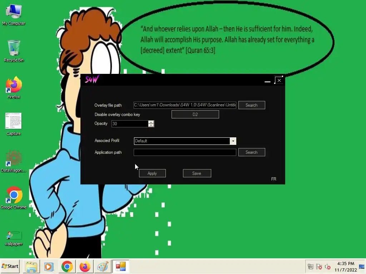Search for the application path
The height and width of the screenshot is (274, 366).
[x=252, y=152]
